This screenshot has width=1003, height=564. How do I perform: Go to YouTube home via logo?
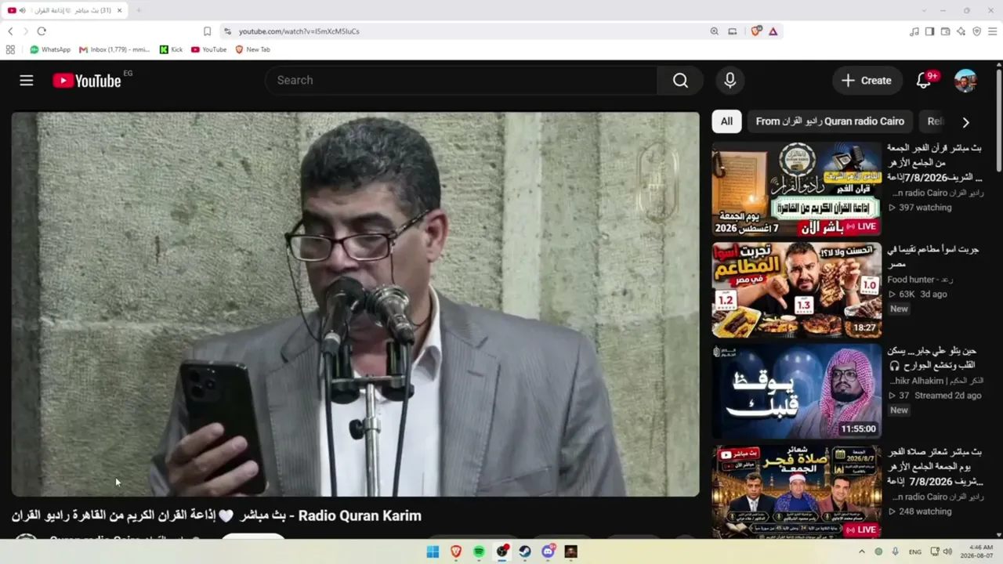pos(87,81)
